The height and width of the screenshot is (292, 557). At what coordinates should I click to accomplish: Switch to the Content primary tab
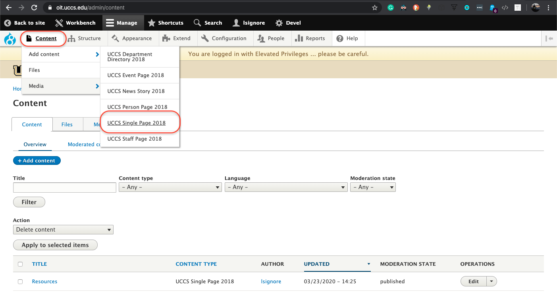coord(32,125)
